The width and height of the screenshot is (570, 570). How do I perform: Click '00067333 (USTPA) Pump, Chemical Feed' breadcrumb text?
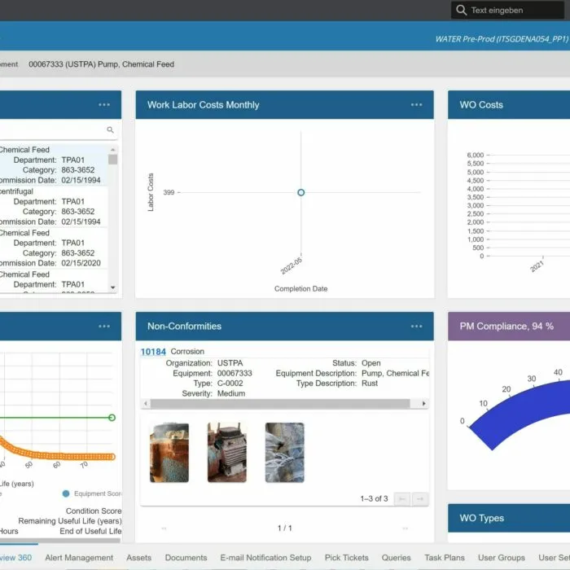click(102, 64)
